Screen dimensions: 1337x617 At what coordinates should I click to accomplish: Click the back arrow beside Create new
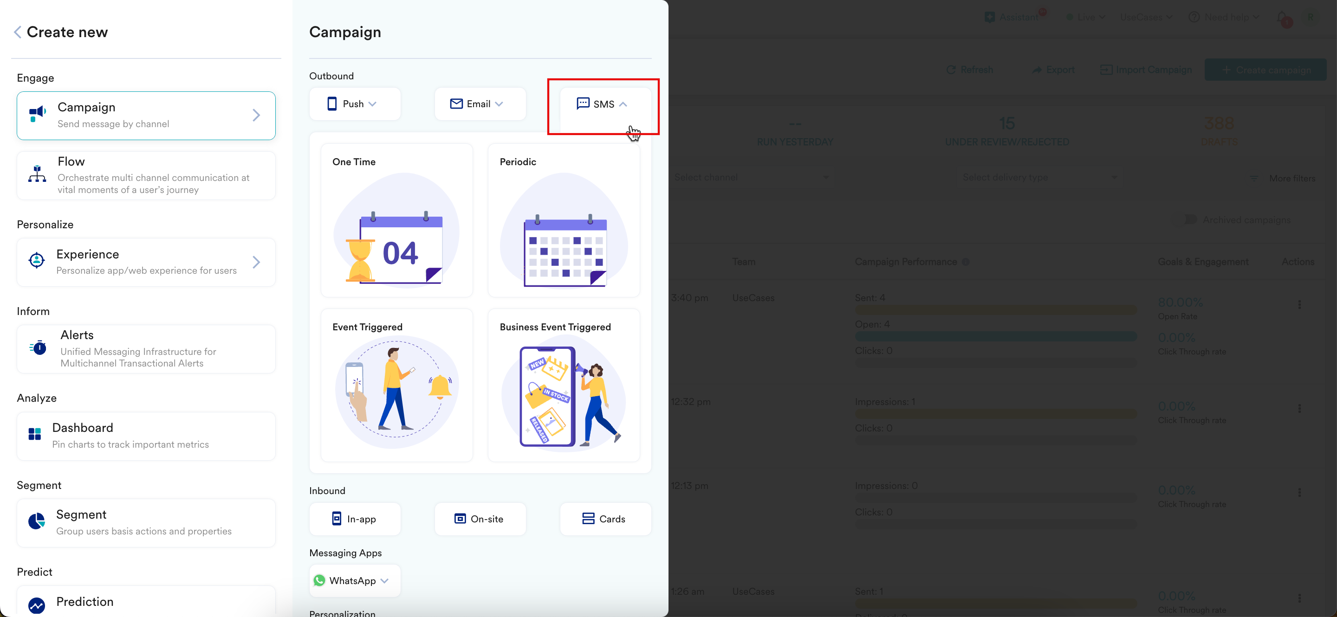click(18, 32)
